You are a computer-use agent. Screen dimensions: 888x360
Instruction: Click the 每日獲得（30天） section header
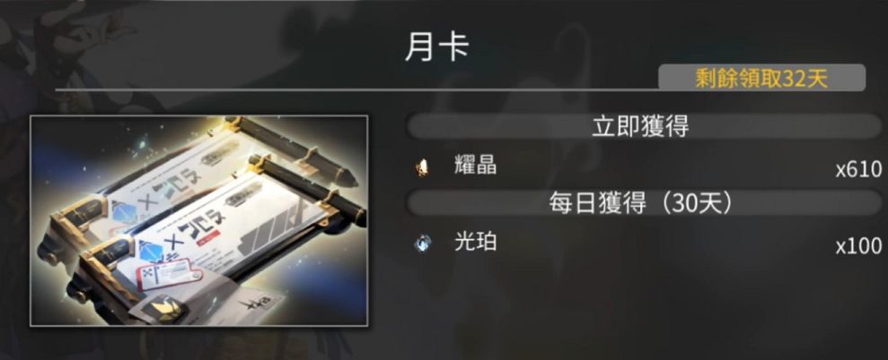tap(640, 203)
